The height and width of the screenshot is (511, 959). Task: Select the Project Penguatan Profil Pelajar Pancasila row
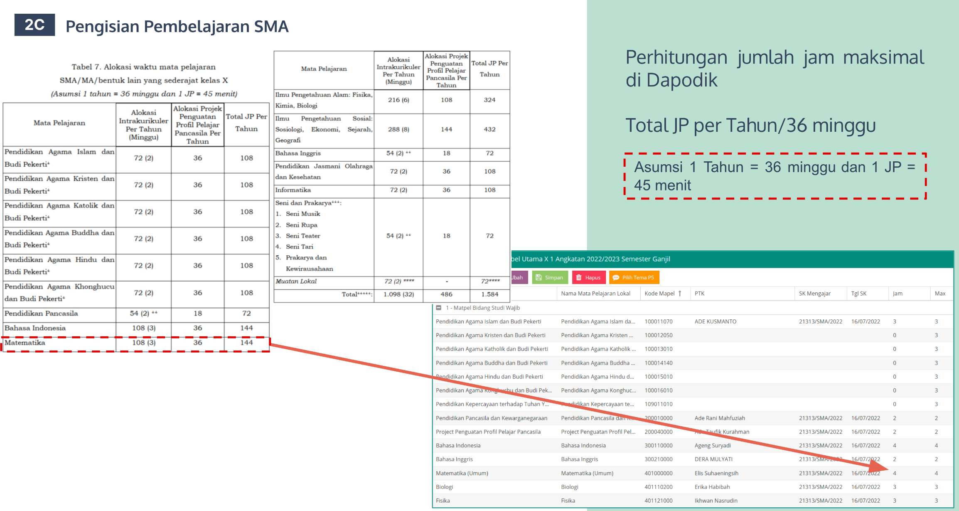point(488,432)
